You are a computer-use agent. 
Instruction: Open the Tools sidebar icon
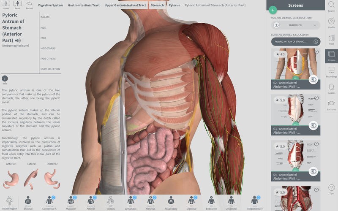(331, 39)
